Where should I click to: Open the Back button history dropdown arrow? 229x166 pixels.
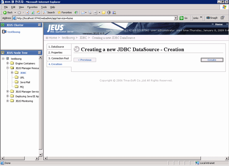(x=15, y=12)
